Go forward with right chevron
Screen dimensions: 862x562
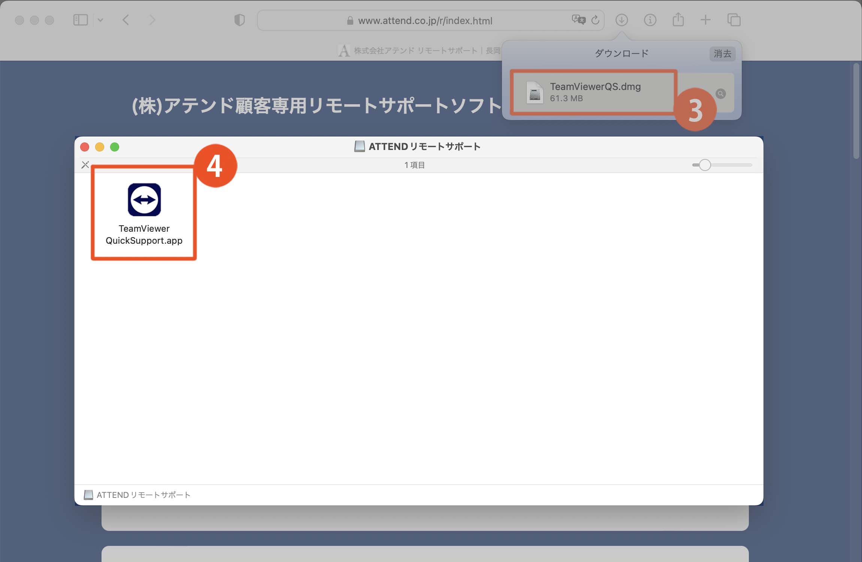[x=152, y=20]
